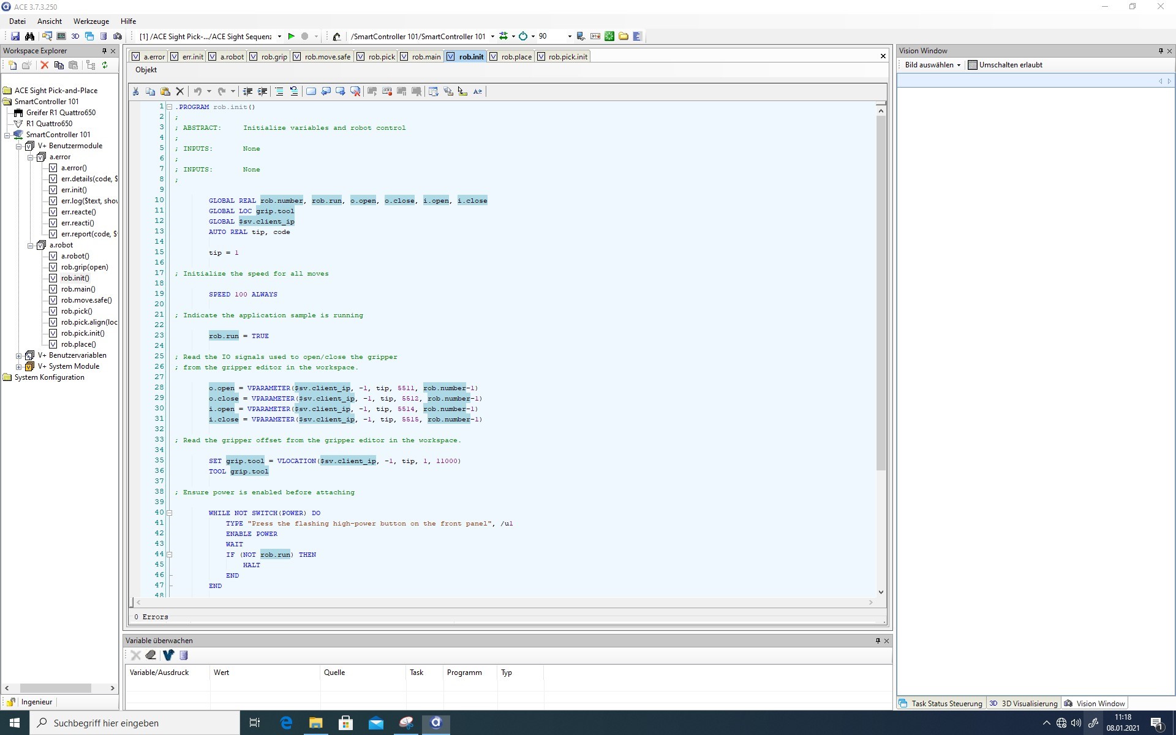
Task: Switch to Task Status Steuerung tab
Action: click(x=940, y=703)
